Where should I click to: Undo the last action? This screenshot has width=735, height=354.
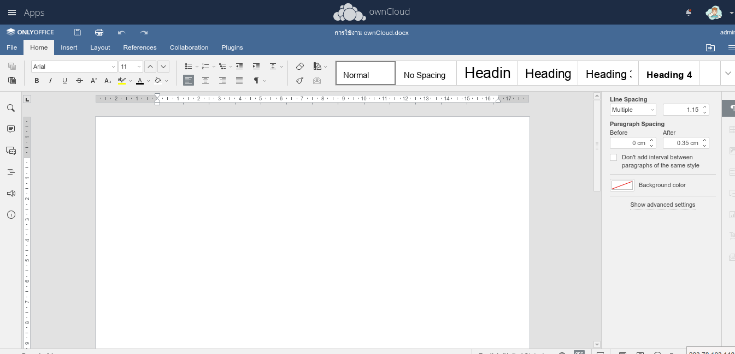point(121,33)
